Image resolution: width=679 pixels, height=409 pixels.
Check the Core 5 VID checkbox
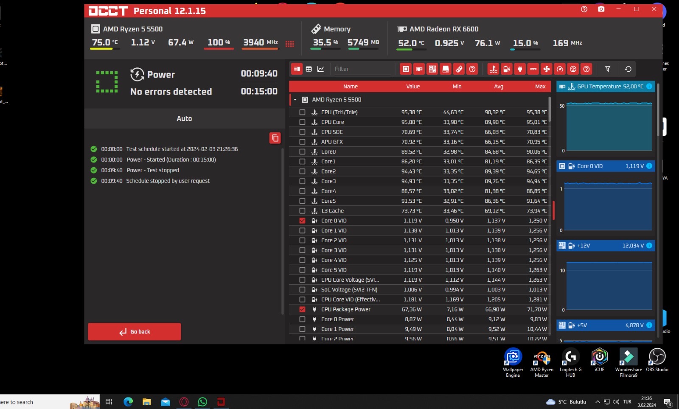pos(302,270)
